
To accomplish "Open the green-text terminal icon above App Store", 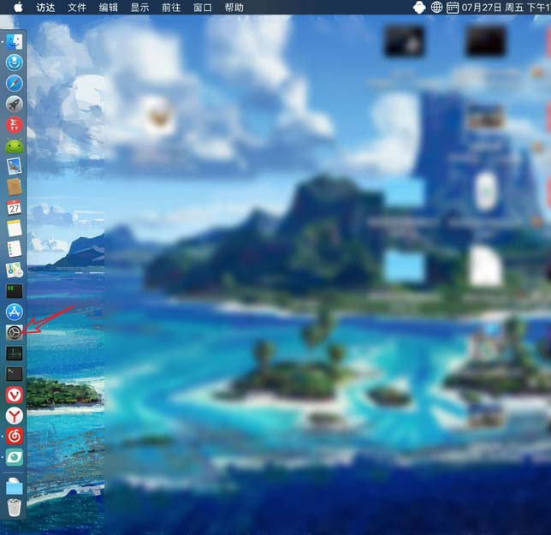I will tap(15, 291).
